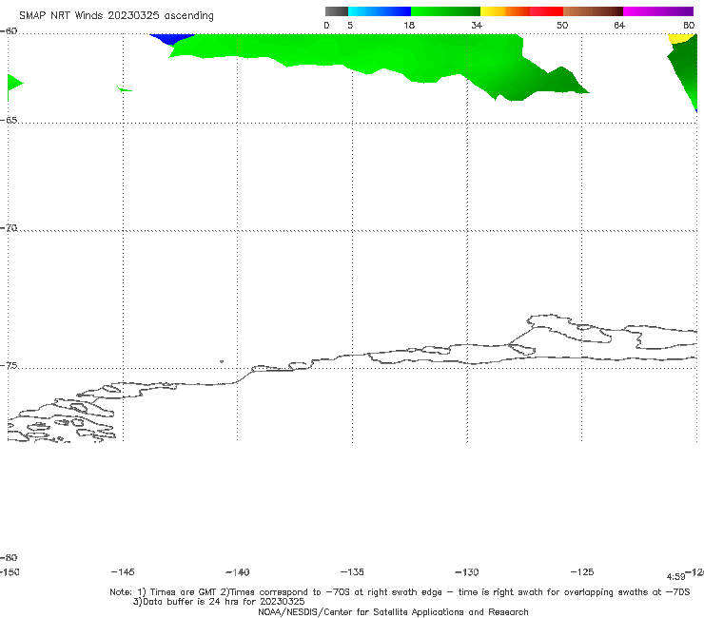Click the note "3)Data buffer is 24 hrs for 20230325"

click(x=219, y=602)
